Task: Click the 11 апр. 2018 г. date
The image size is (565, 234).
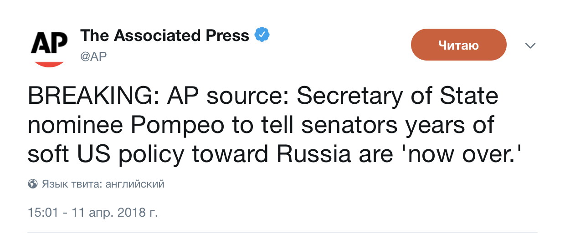Action: pyautogui.click(x=112, y=213)
